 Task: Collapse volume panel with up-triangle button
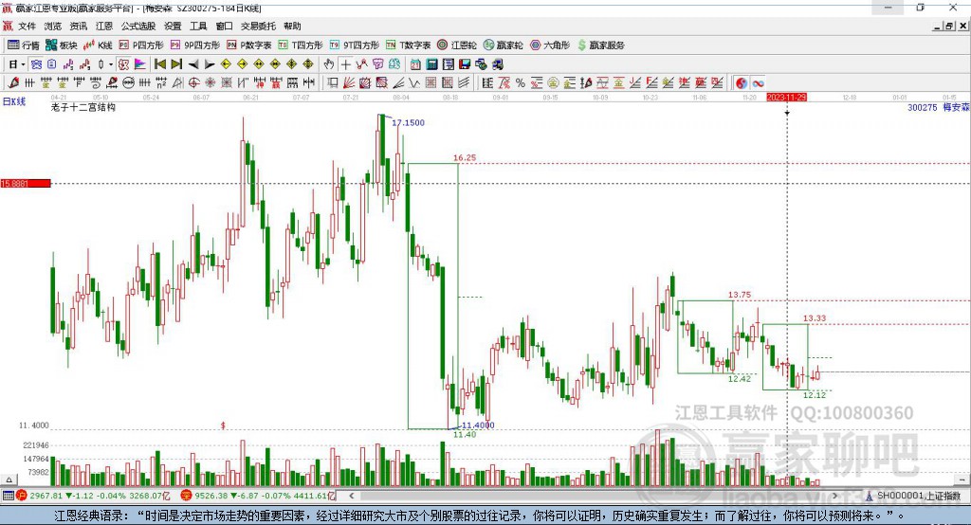pos(9,480)
